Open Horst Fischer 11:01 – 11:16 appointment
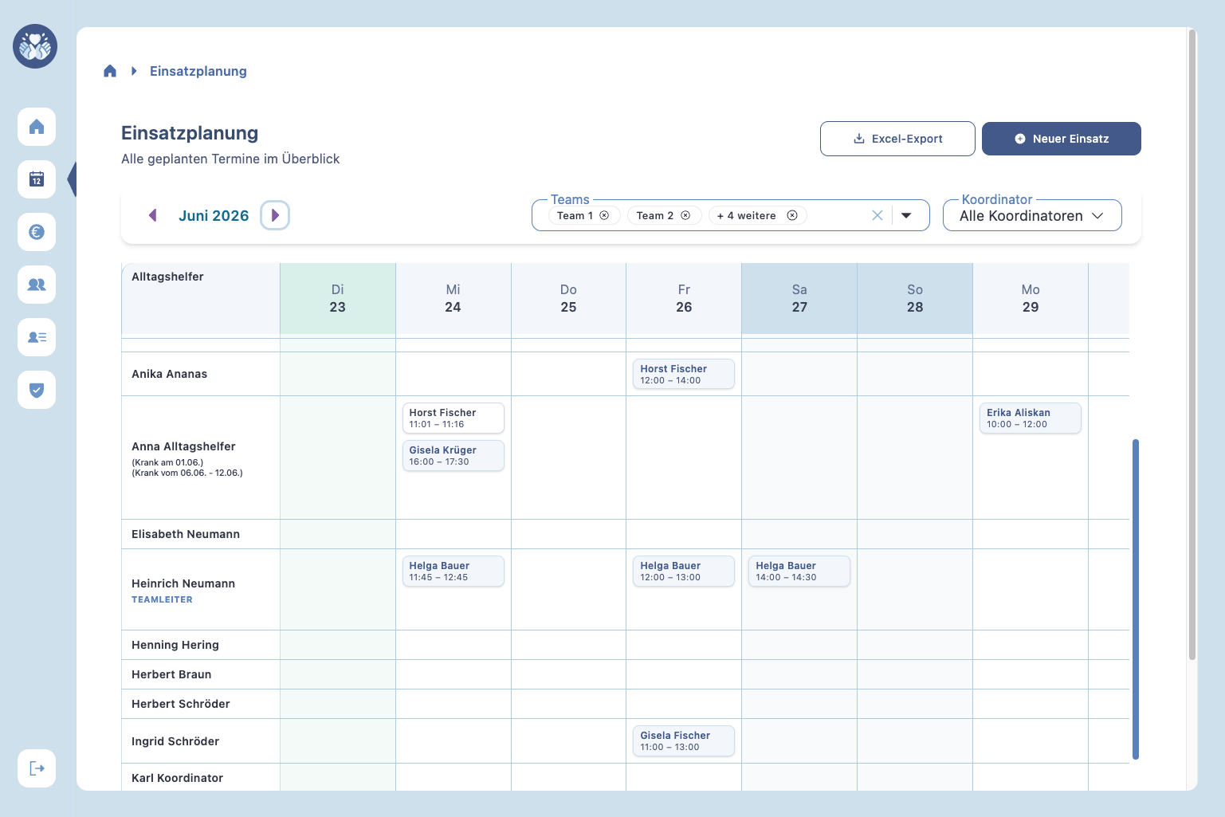Viewport: 1225px width, 817px height. [453, 418]
